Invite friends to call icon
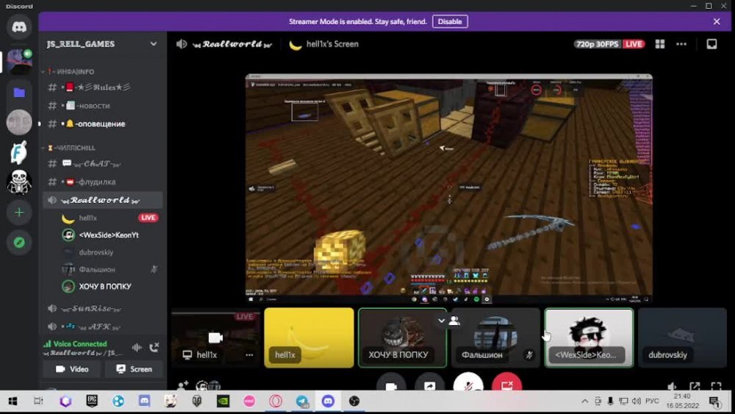Screen dimensions: 735x414 click(182, 385)
